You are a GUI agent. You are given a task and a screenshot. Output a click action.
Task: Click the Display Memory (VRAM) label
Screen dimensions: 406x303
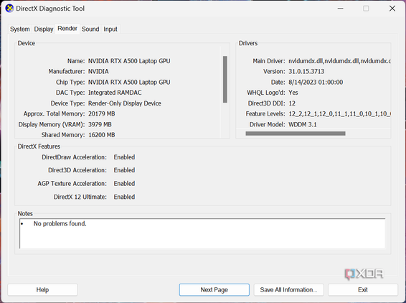coord(52,124)
